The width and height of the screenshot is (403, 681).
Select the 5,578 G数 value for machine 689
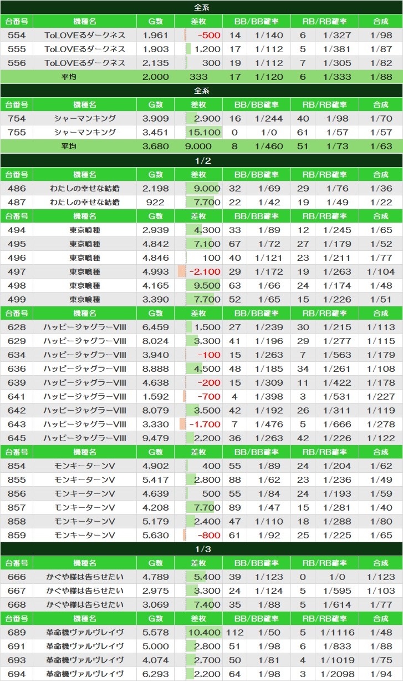[156, 632]
